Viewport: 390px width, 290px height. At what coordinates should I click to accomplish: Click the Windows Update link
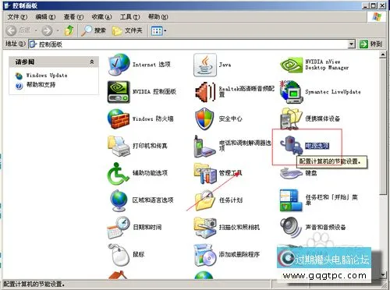[x=47, y=76]
